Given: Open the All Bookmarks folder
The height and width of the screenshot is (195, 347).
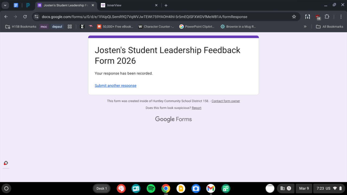Looking at the screenshot, I should point(330,27).
